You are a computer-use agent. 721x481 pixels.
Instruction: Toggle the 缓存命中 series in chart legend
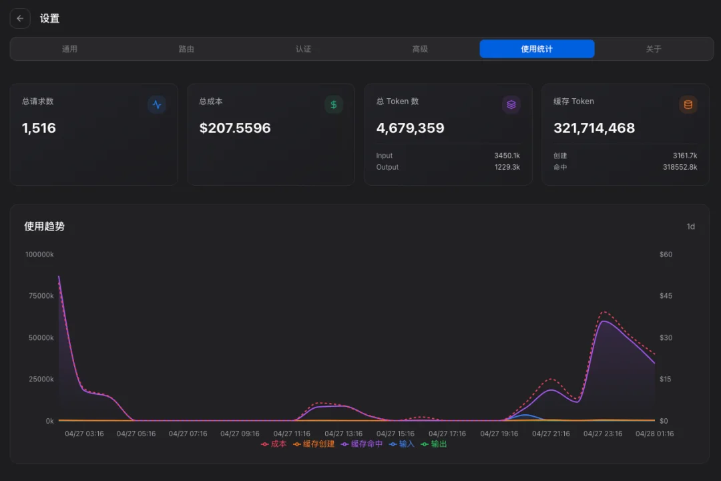click(360, 444)
